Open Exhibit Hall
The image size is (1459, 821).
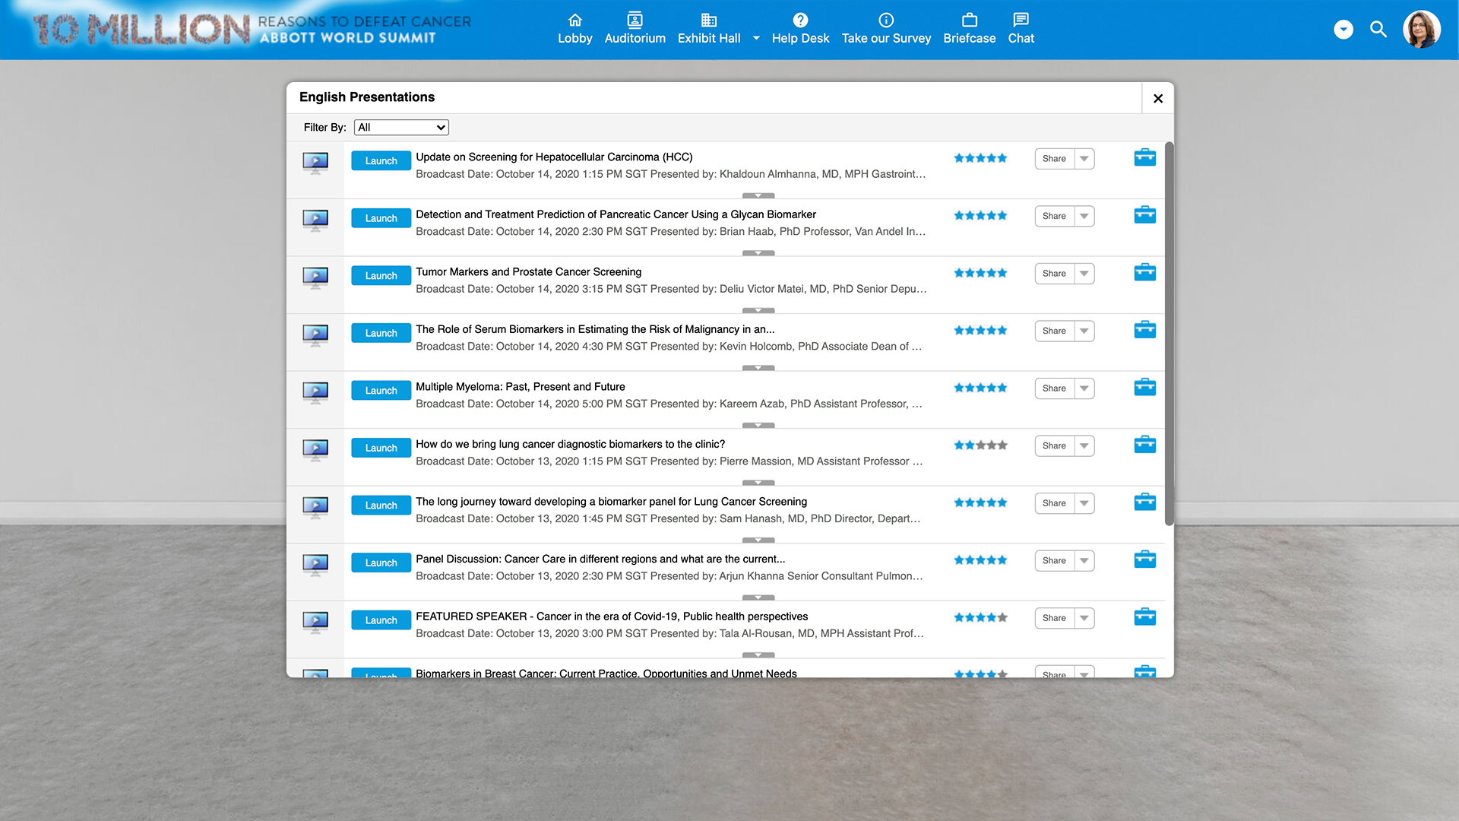708,29
